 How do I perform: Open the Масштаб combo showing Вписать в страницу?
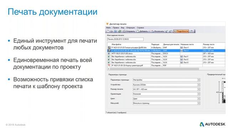[x=166, y=103]
